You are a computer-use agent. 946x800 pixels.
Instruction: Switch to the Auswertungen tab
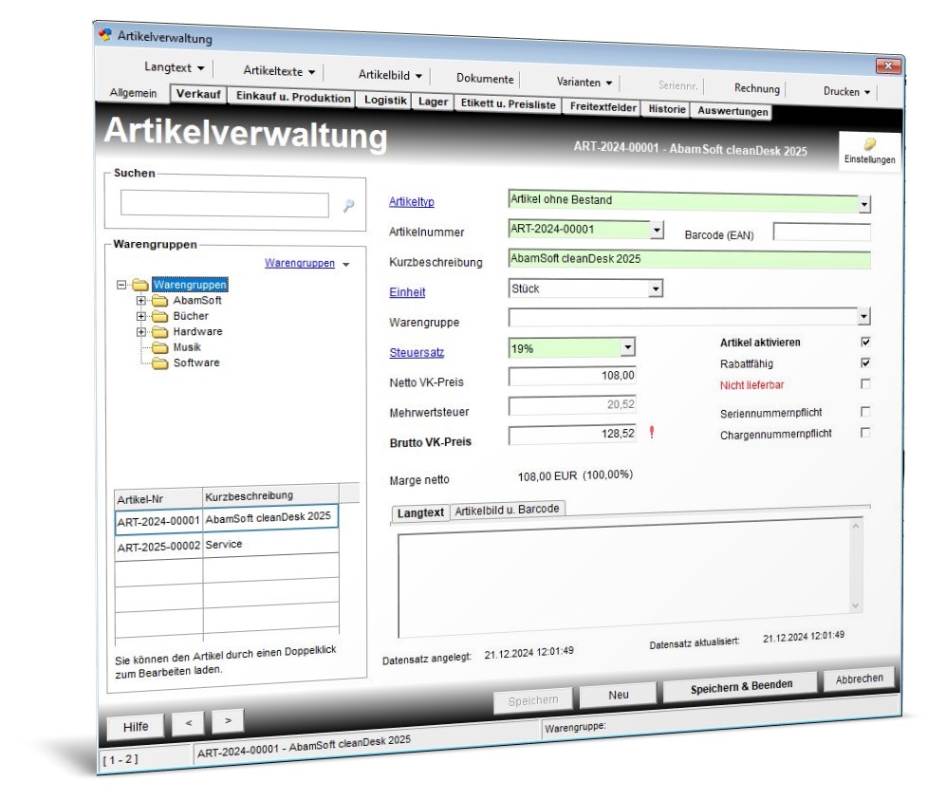(733, 111)
